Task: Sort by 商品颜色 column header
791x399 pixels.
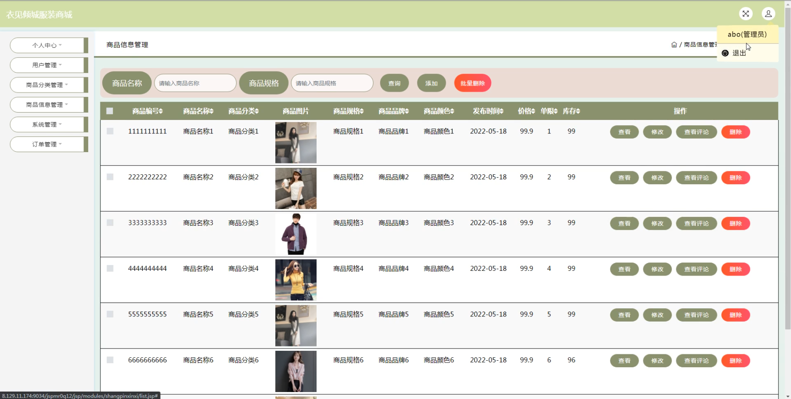Action: pos(439,111)
